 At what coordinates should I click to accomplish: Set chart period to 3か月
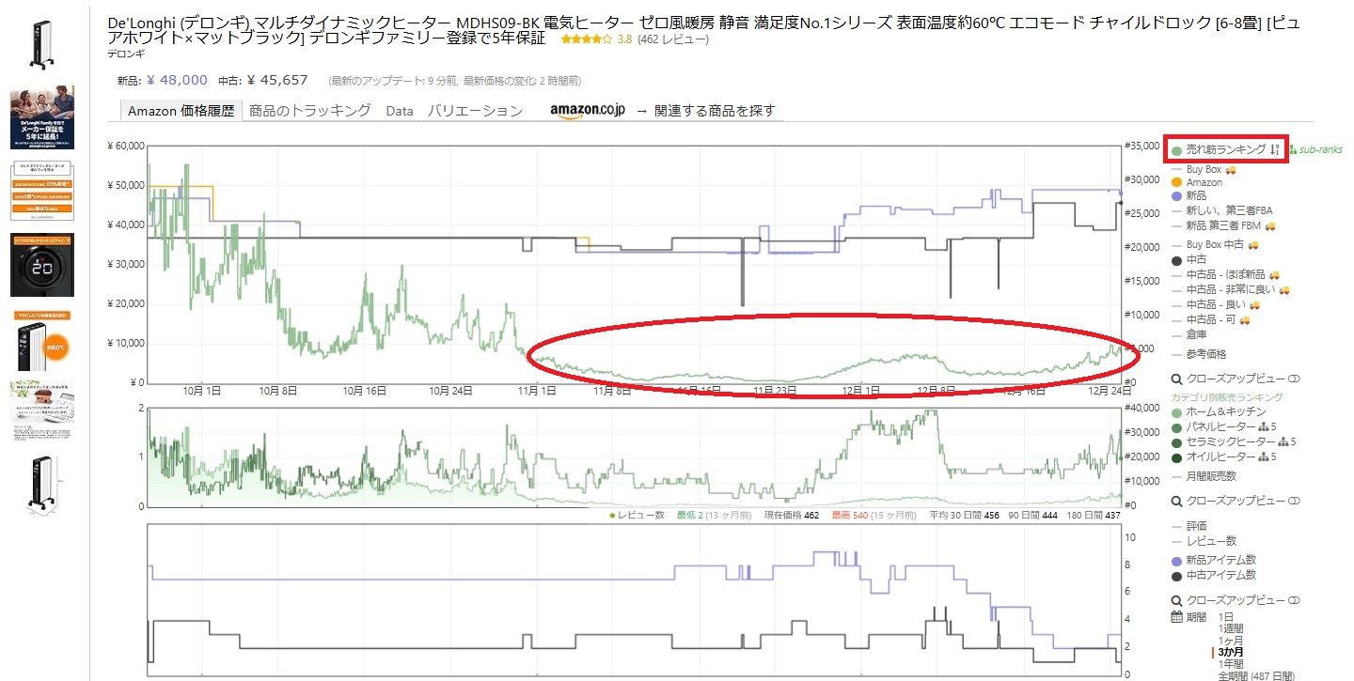click(x=1232, y=651)
